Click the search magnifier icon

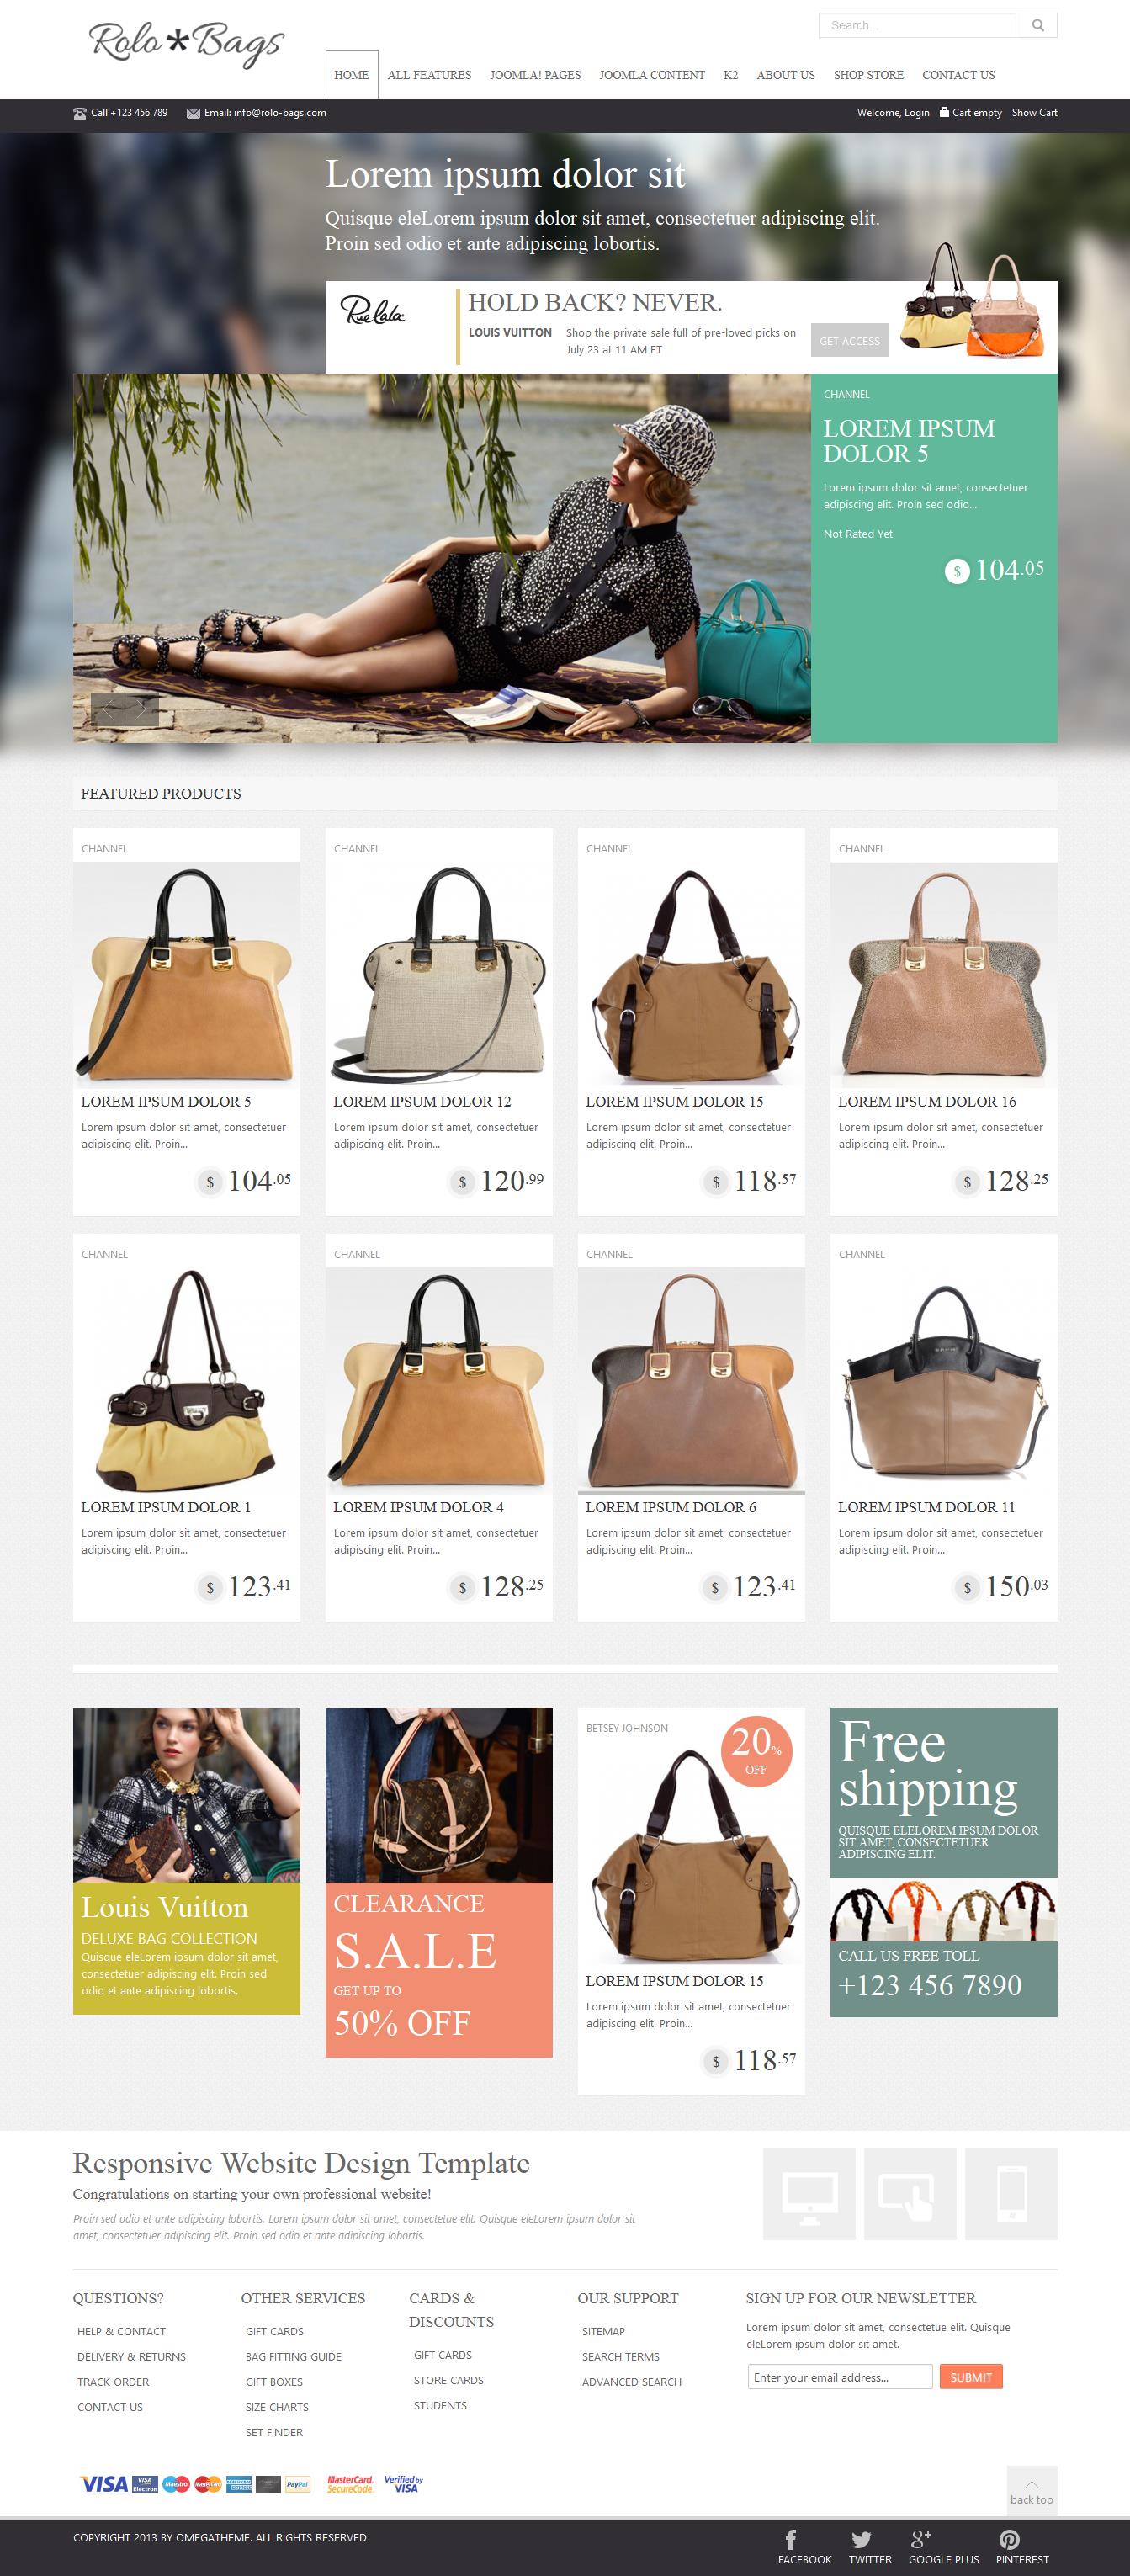coord(1038,25)
